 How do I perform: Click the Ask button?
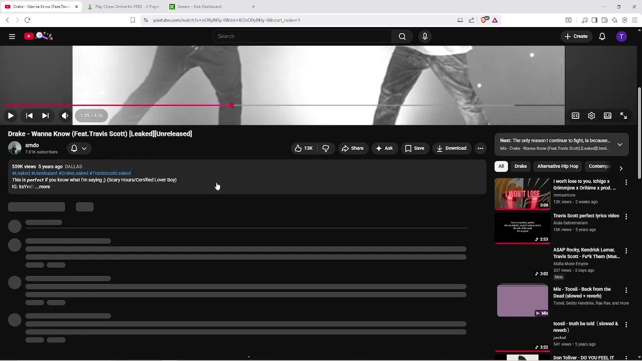click(384, 148)
